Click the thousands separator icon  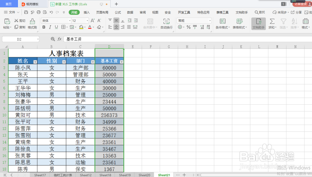click(x=195, y=27)
